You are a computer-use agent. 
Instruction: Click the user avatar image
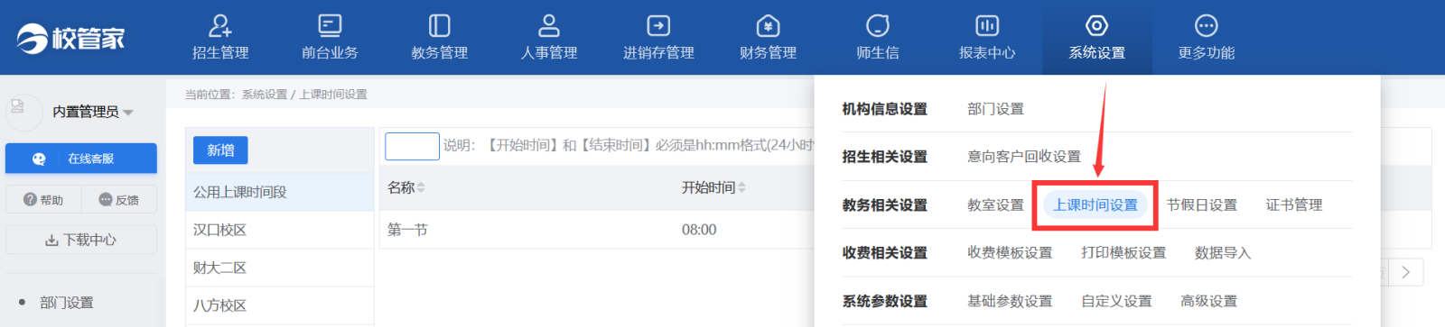(23, 112)
